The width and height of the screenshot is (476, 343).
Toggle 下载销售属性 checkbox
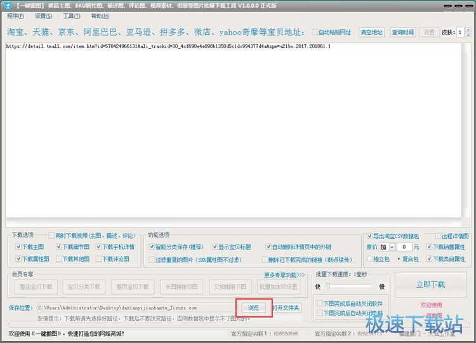coord(429,247)
